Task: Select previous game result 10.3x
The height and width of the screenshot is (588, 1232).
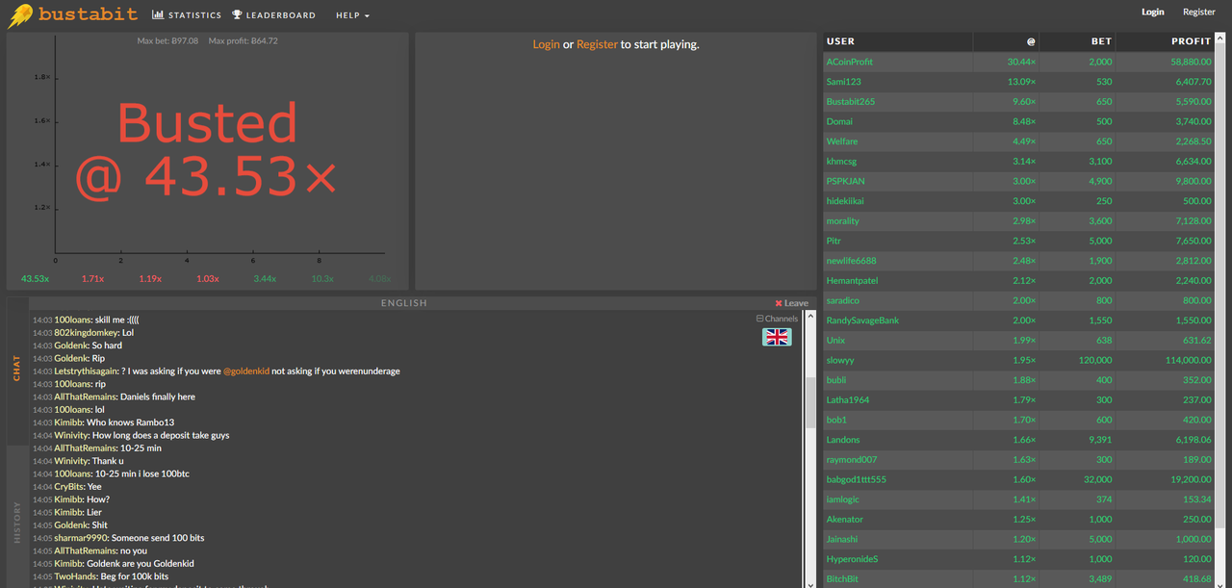Action: (x=322, y=278)
